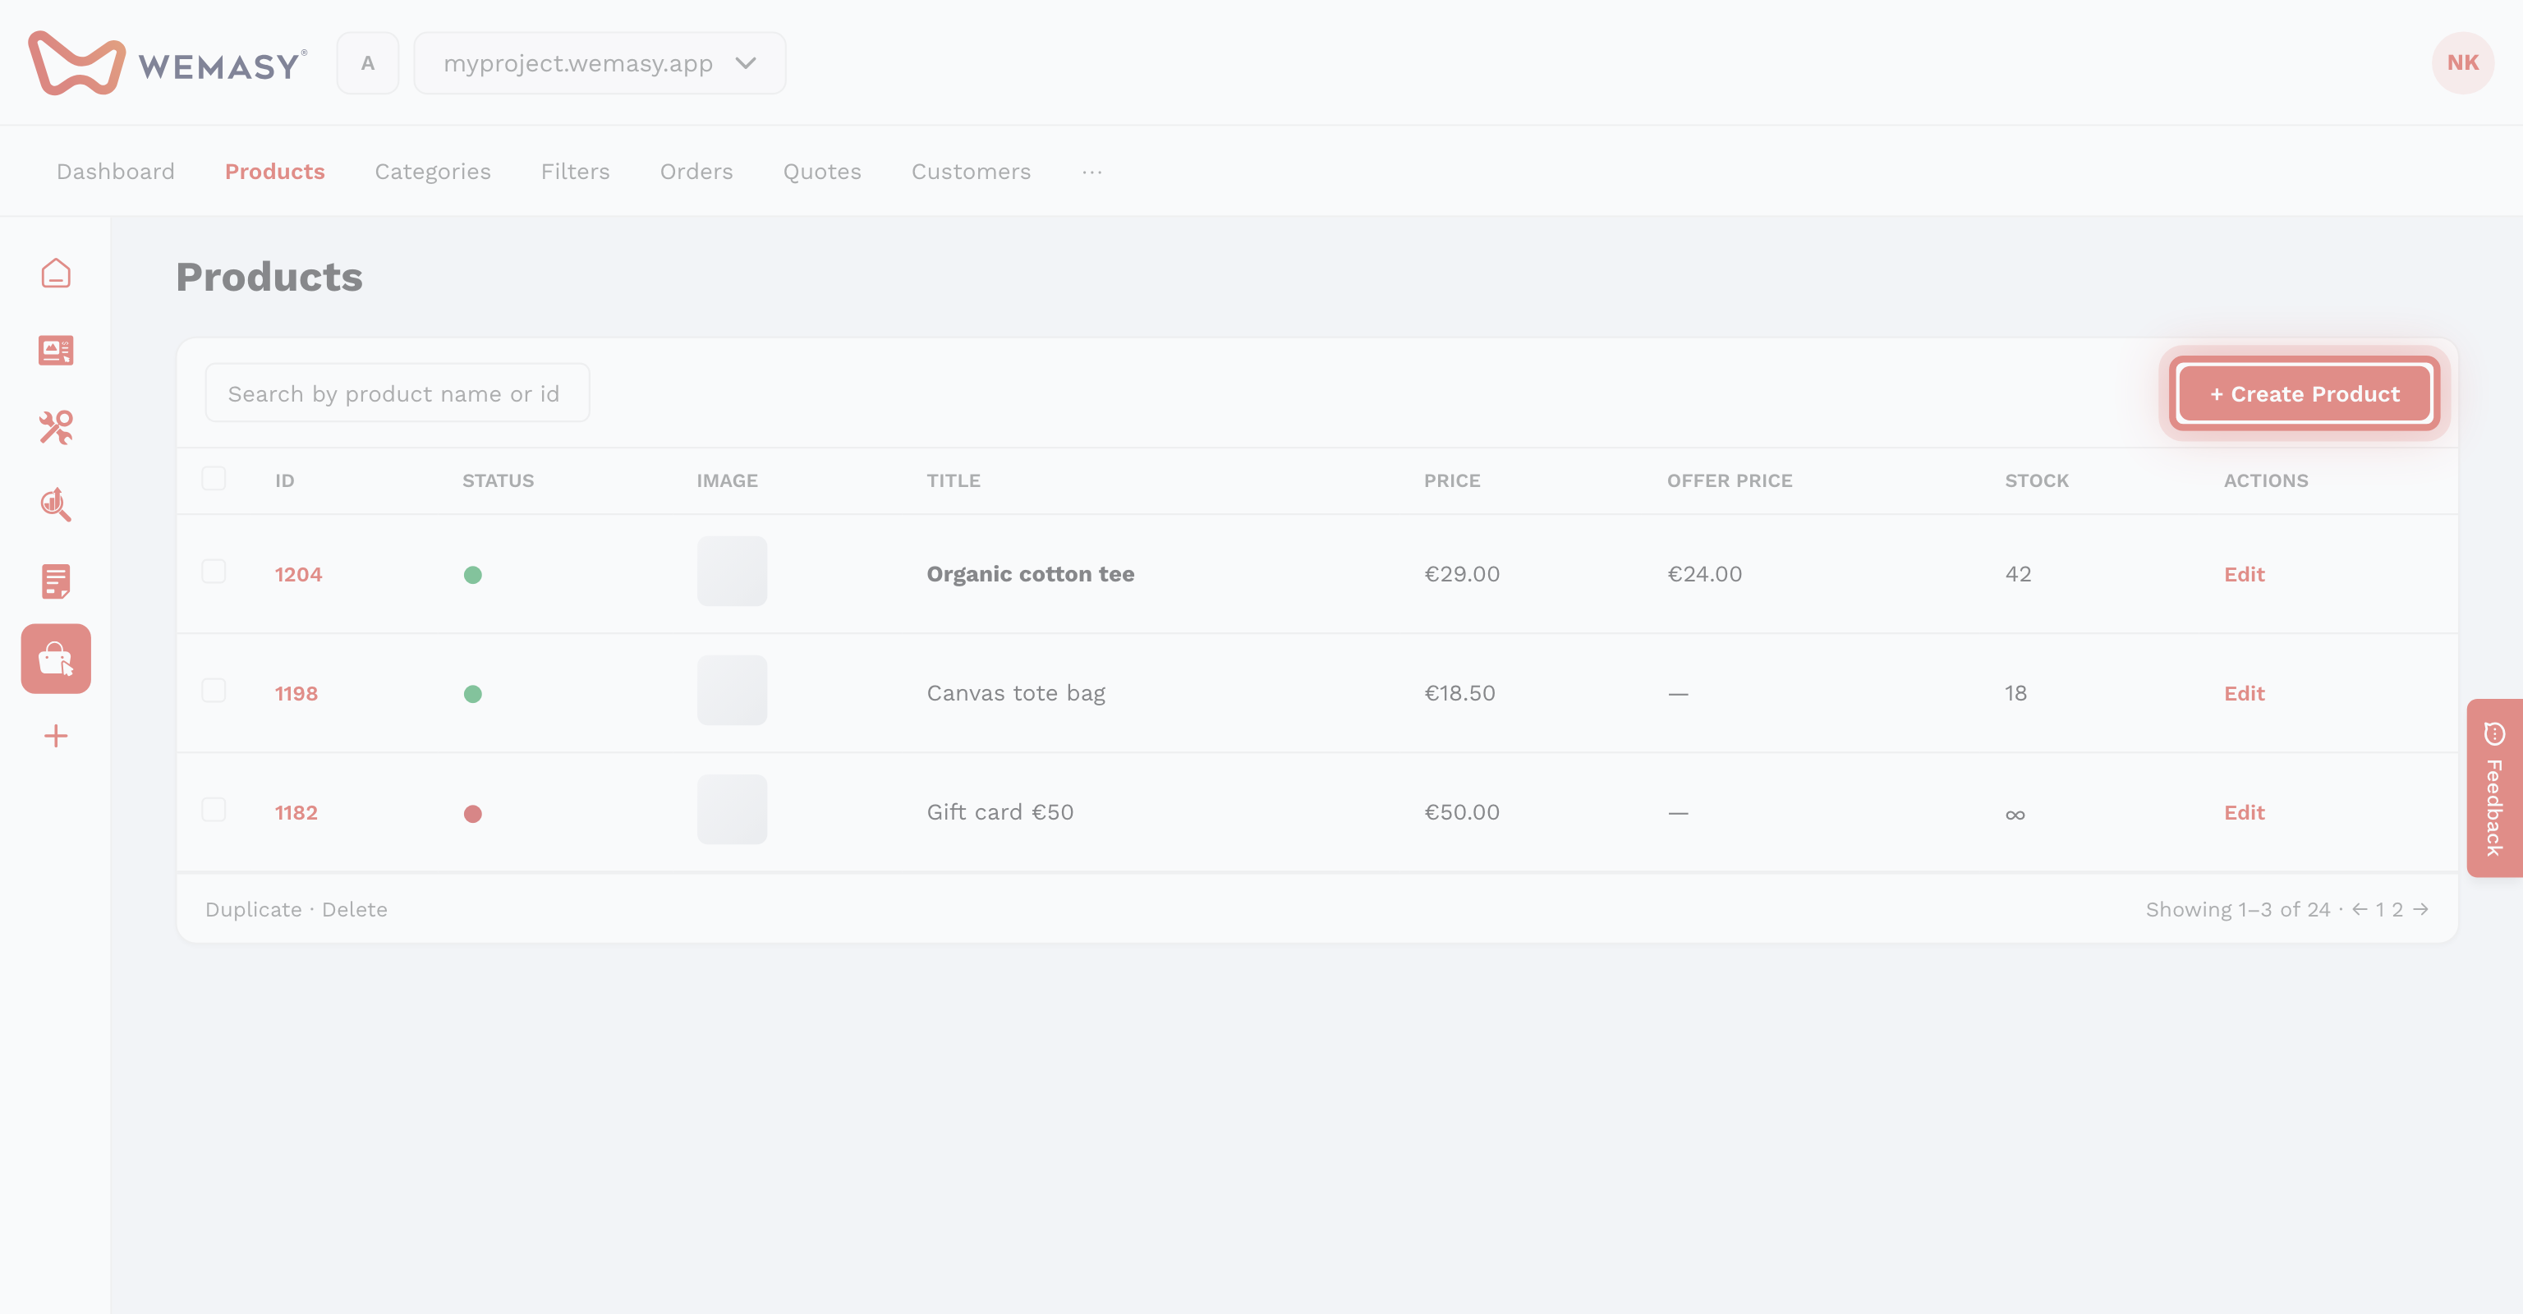Image resolution: width=2523 pixels, height=1314 pixels.
Task: Switch to the Categories tab
Action: pos(433,172)
